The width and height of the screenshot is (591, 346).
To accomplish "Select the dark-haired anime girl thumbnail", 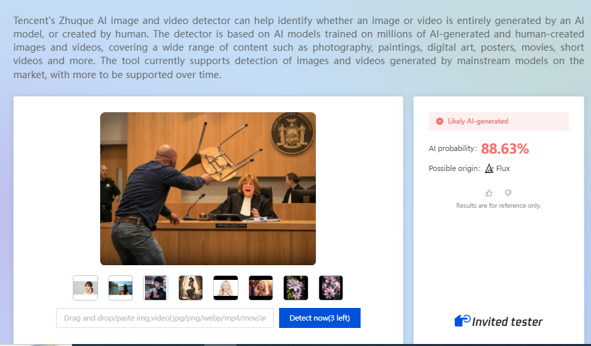I will point(156,288).
